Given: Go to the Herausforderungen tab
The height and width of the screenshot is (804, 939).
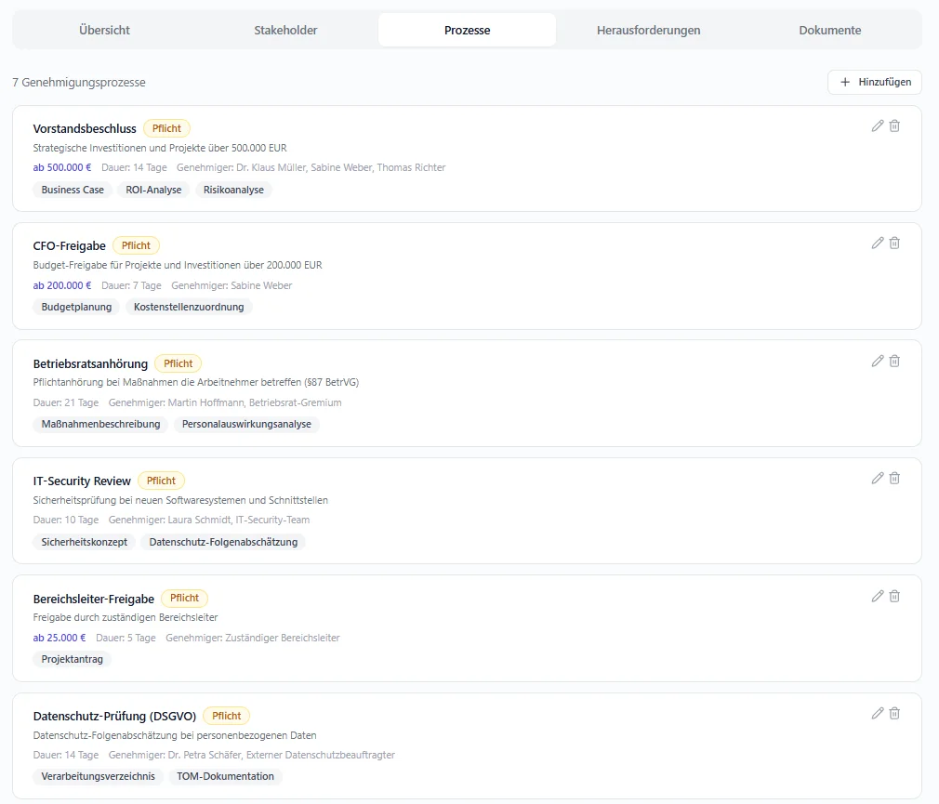Looking at the screenshot, I should click(x=648, y=30).
